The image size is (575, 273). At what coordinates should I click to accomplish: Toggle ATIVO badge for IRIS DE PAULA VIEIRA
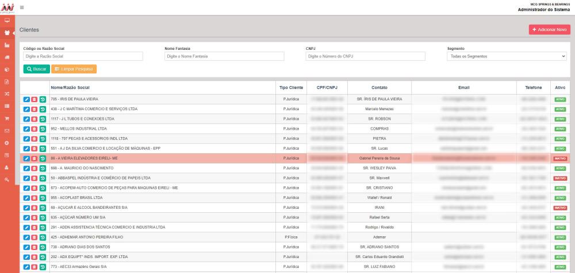pos(560,99)
